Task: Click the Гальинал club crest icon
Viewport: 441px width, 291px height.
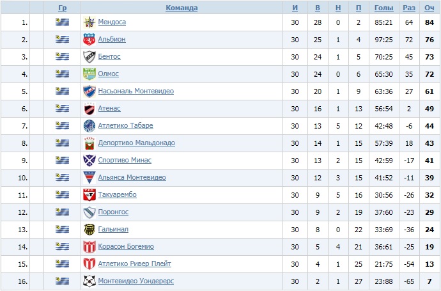Action: 89,230
